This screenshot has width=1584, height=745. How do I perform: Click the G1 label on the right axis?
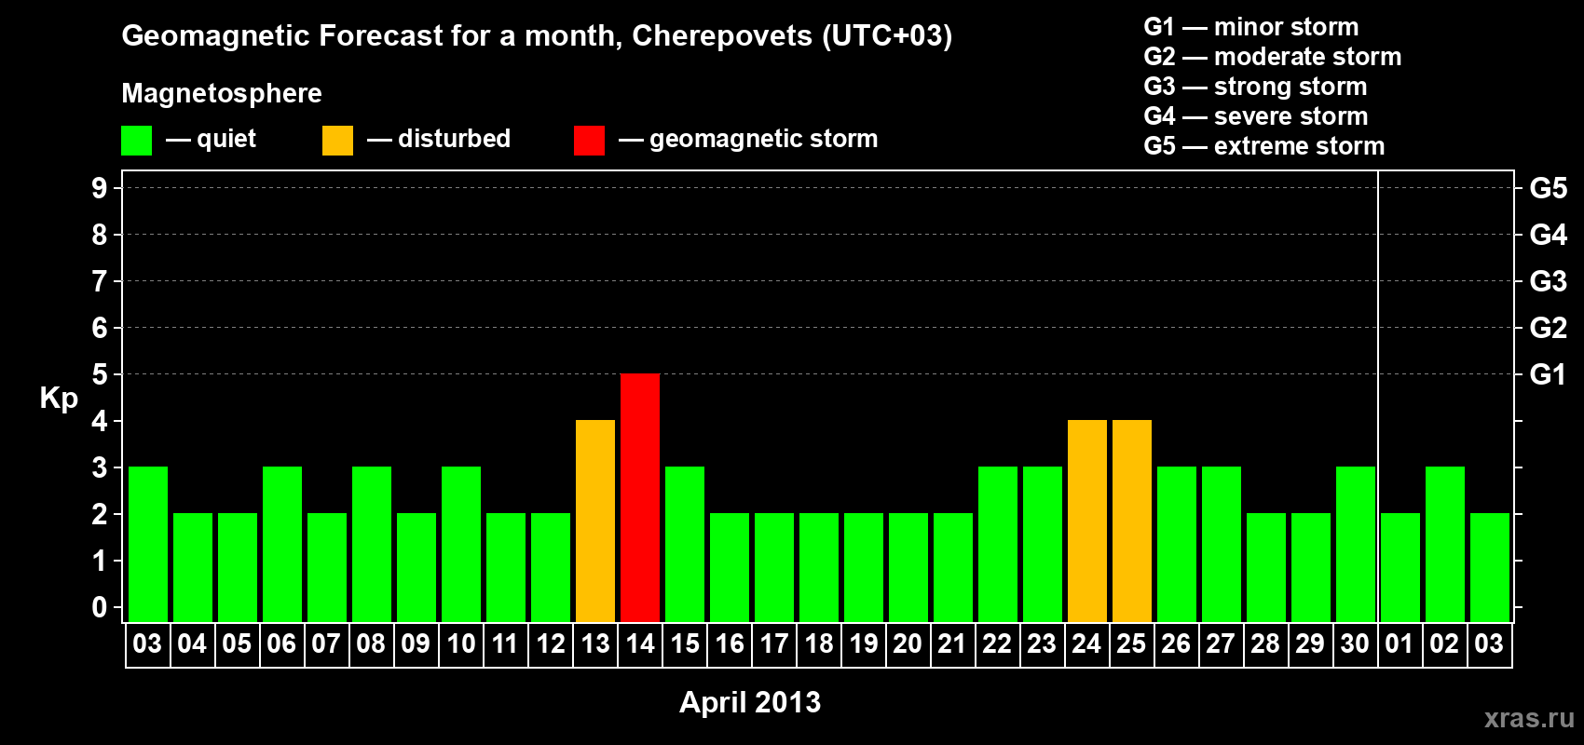coord(1549,374)
